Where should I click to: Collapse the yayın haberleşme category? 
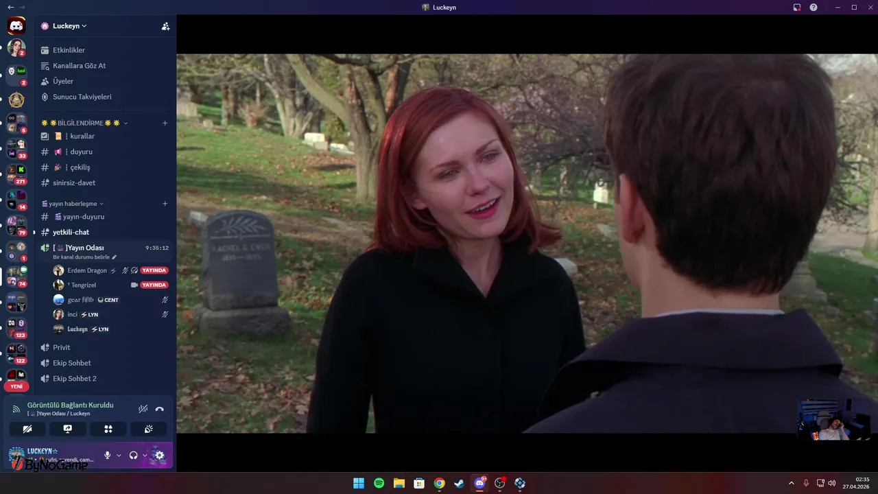click(73, 204)
